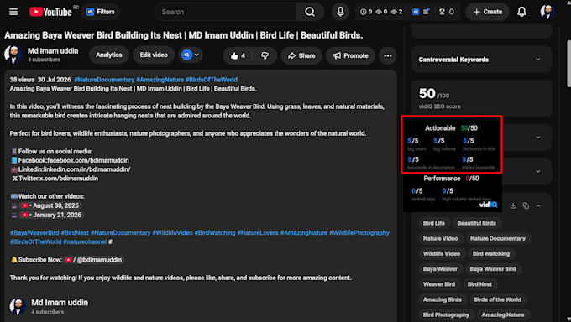Open vidIQ dropdown next to Edit video
Image resolution: width=571 pixels, height=322 pixels.
(190, 55)
